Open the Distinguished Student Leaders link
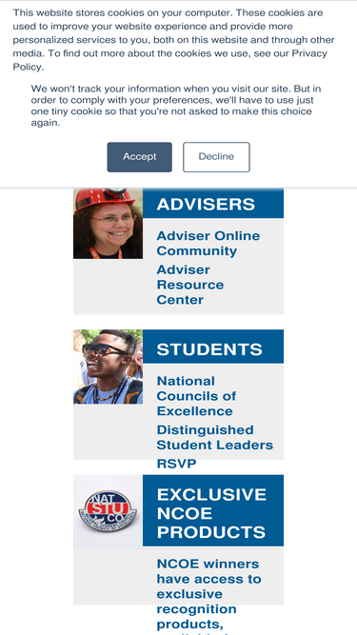This screenshot has width=357, height=635. (214, 437)
